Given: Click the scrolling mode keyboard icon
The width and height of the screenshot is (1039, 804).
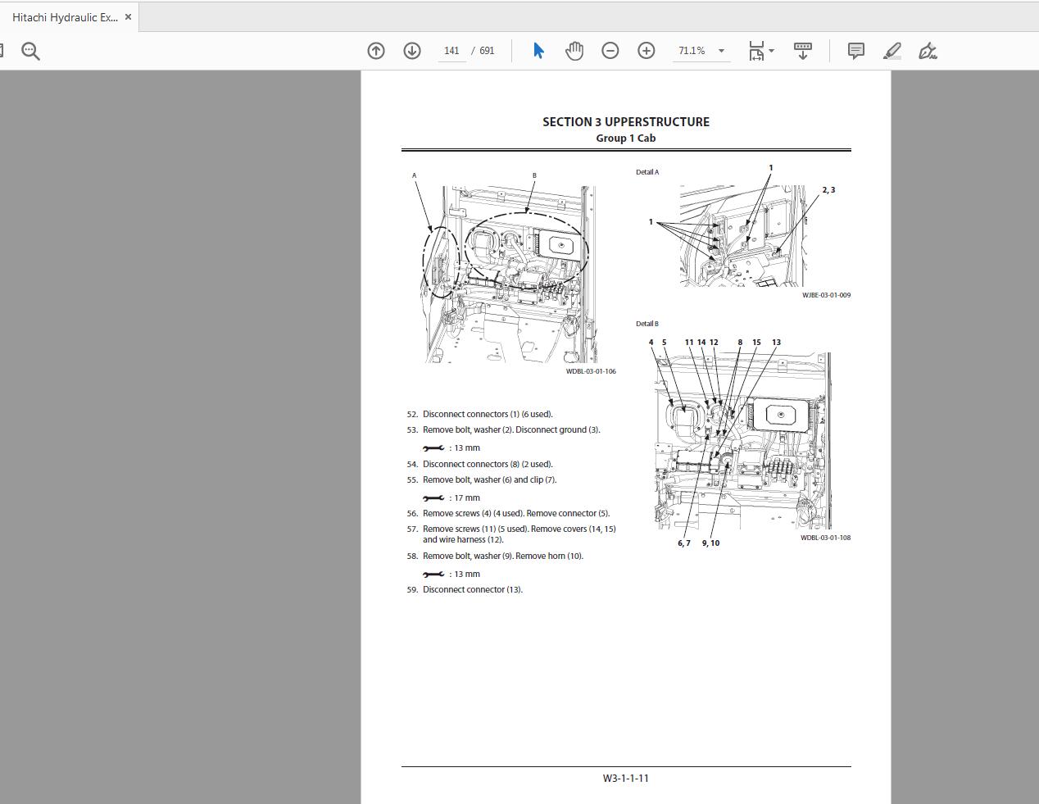Looking at the screenshot, I should tap(803, 51).
